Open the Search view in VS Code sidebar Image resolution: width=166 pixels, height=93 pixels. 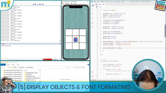point(92,9)
